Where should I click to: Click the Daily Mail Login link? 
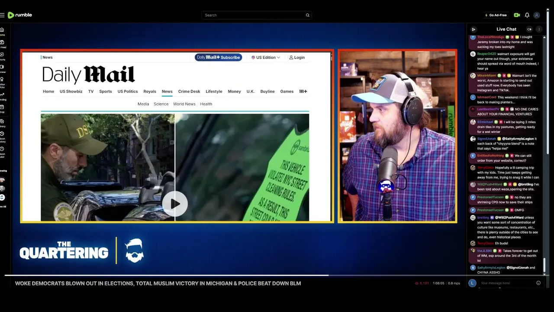pos(297,57)
